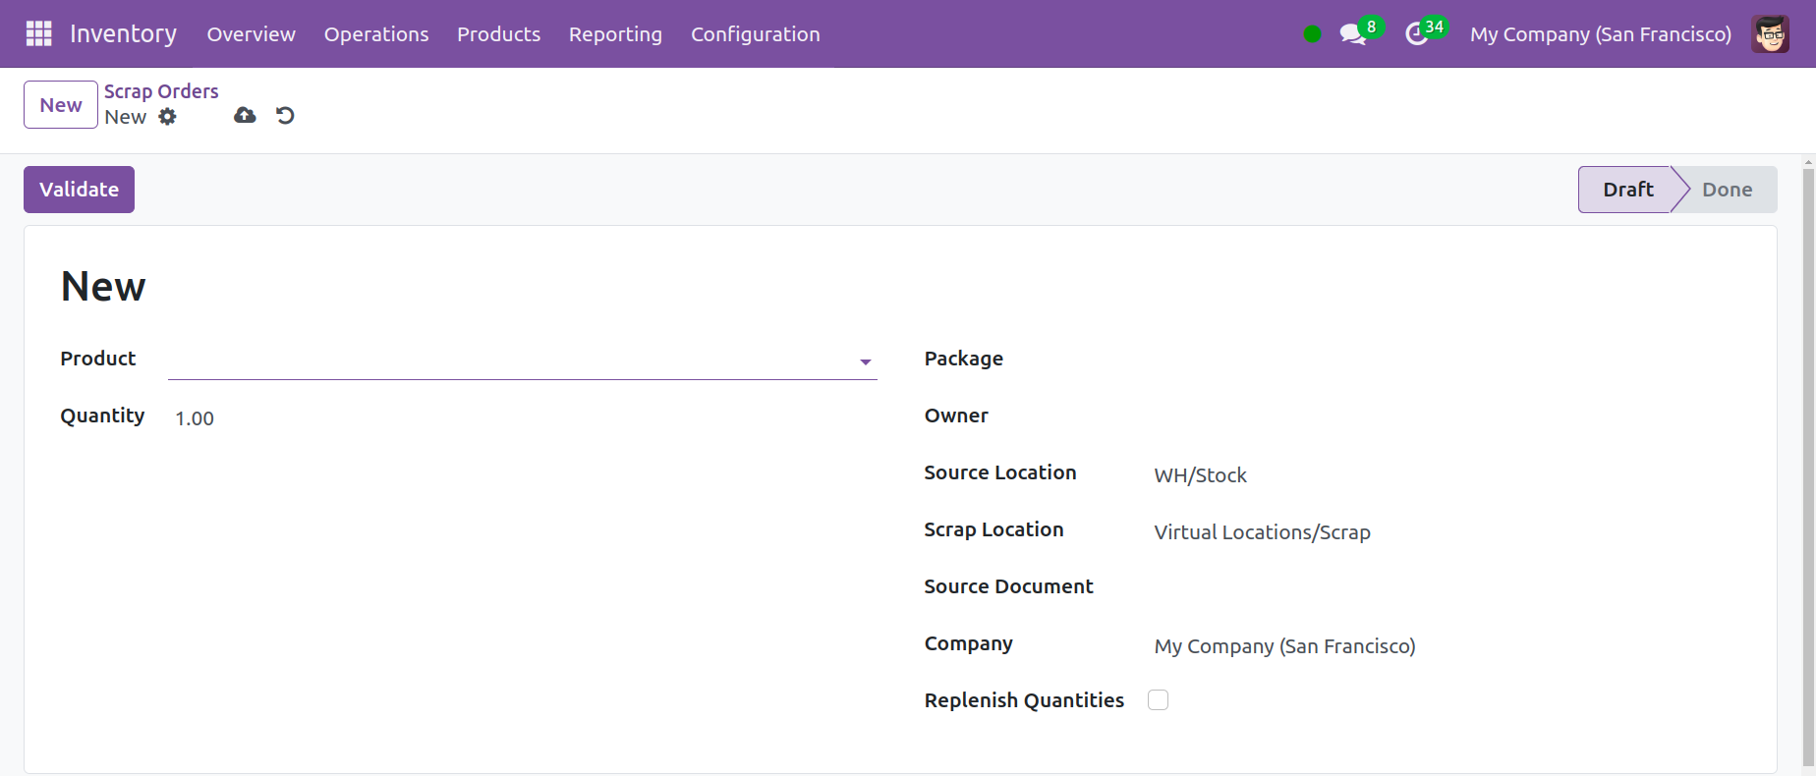Open the activities clock icon
The width and height of the screenshot is (1816, 776).
click(1416, 34)
